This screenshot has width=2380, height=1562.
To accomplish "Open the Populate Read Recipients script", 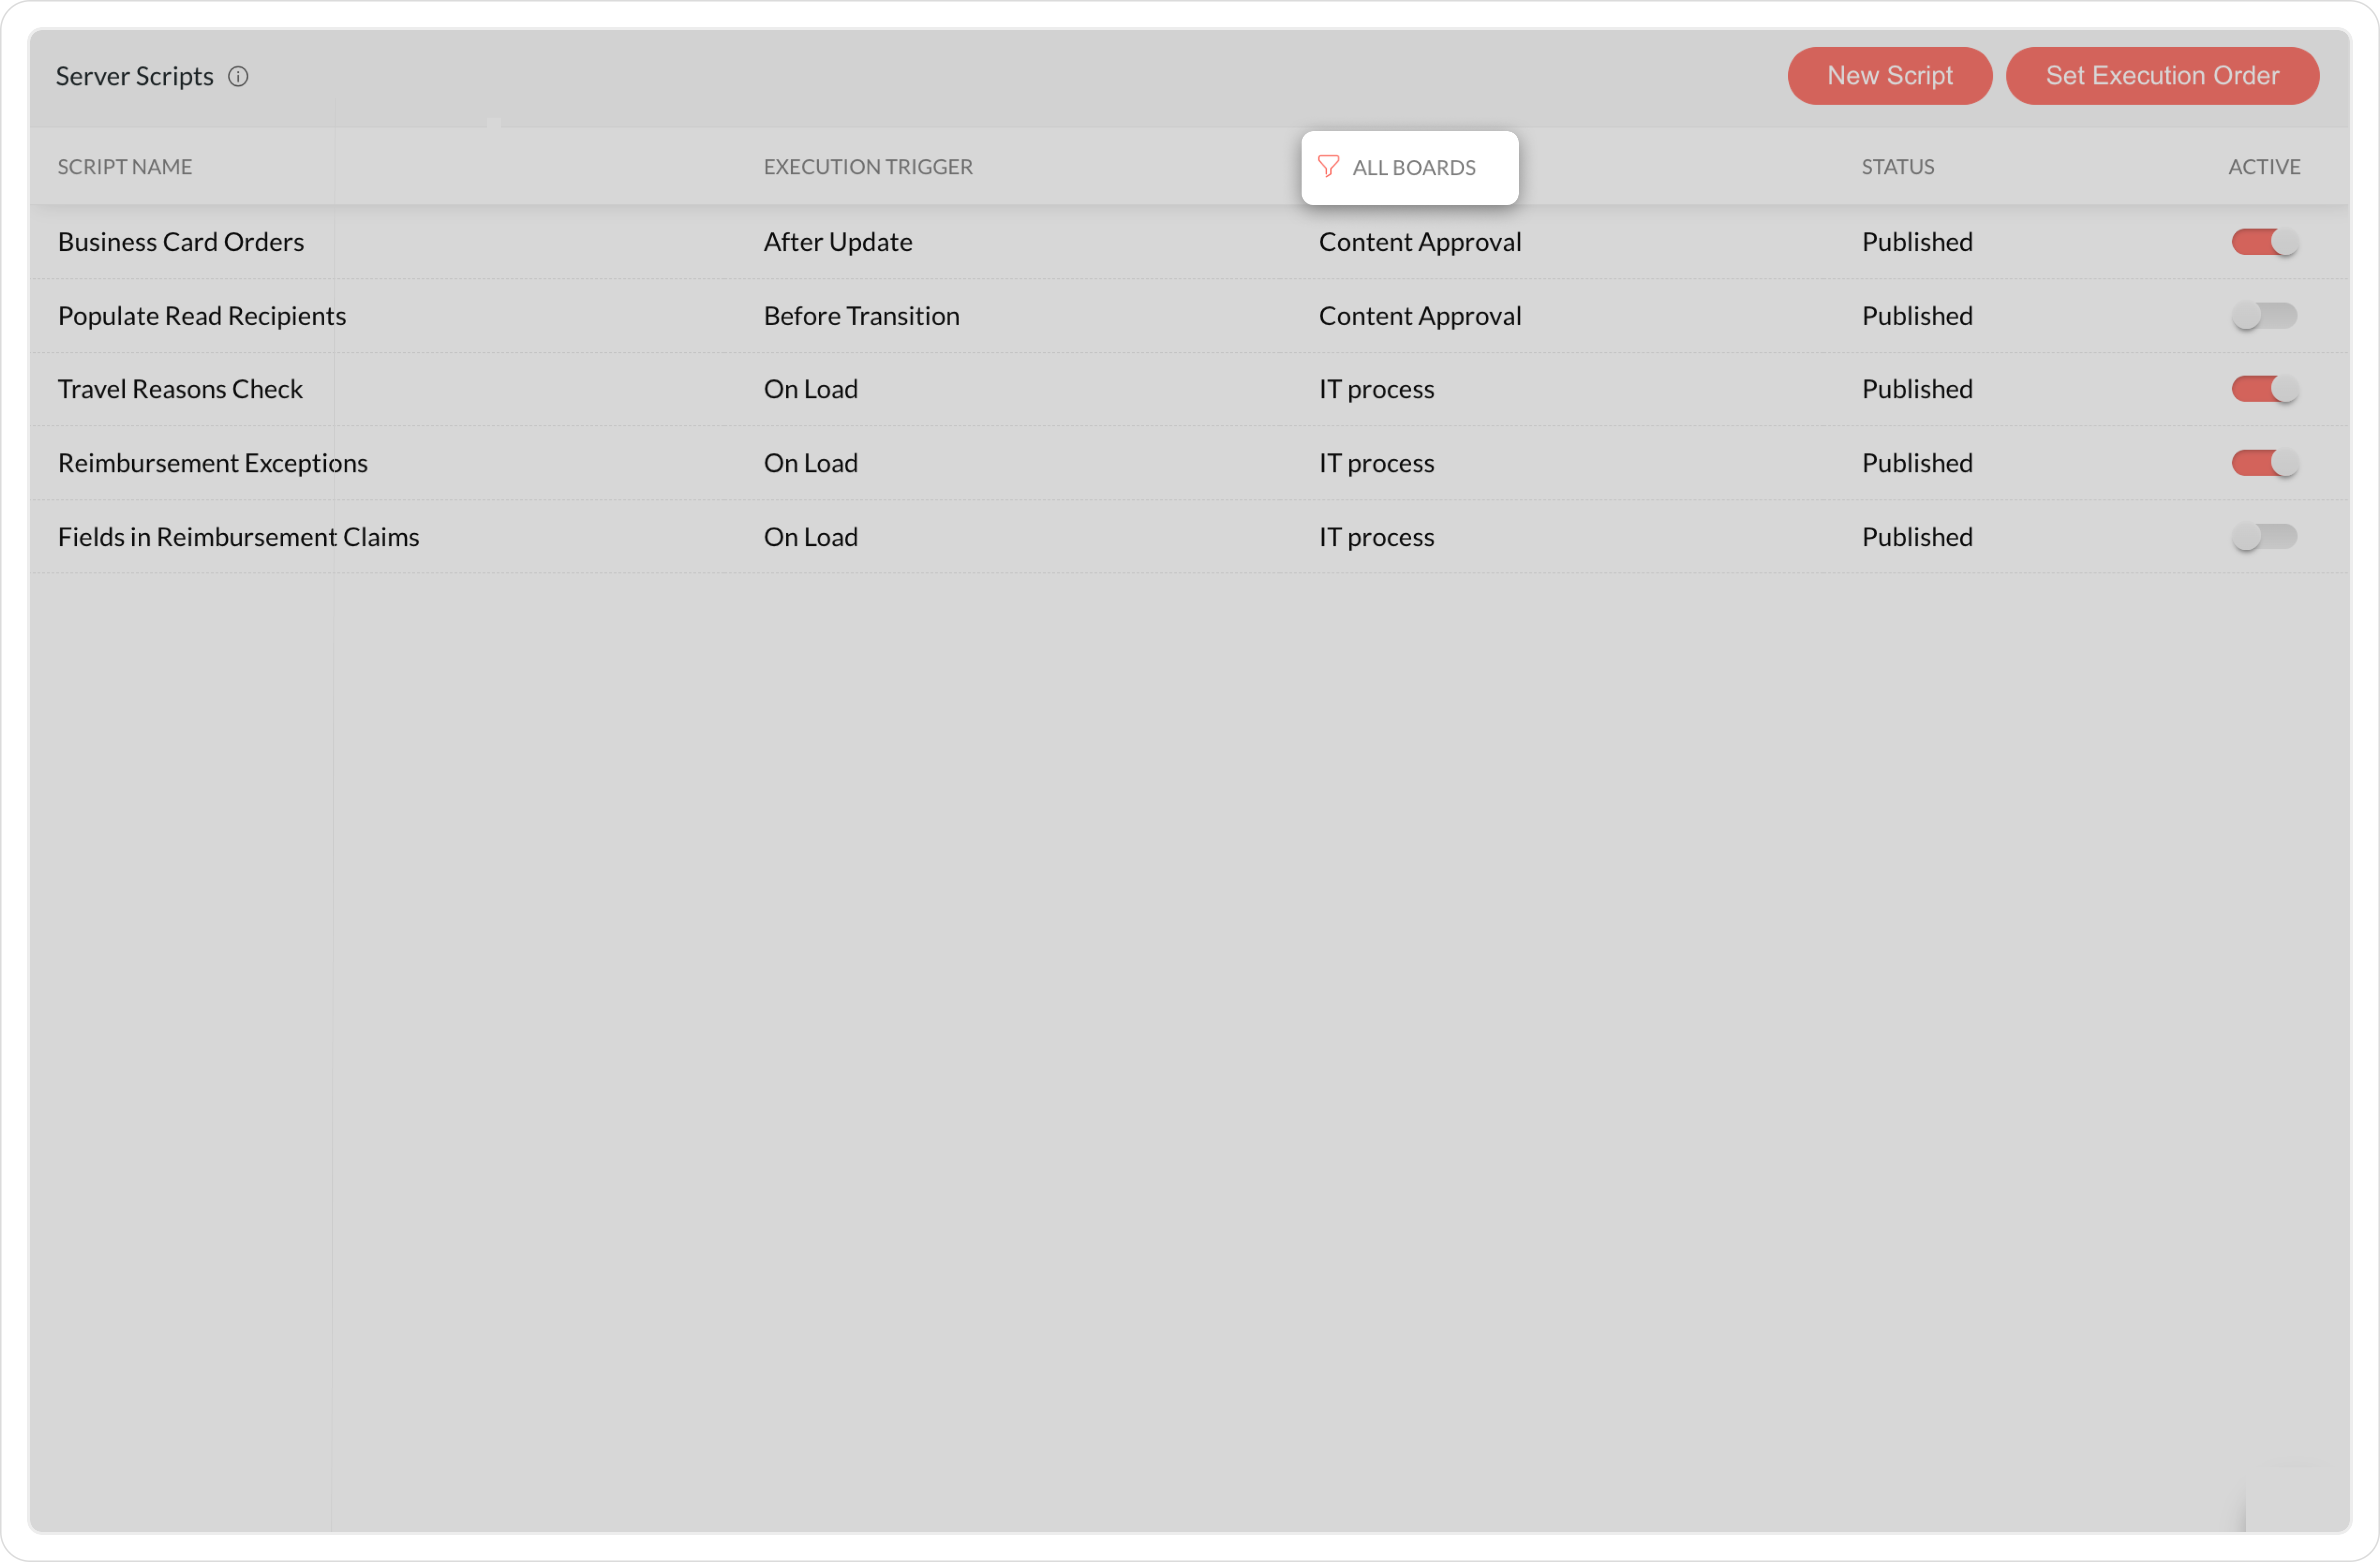I will click(x=202, y=316).
